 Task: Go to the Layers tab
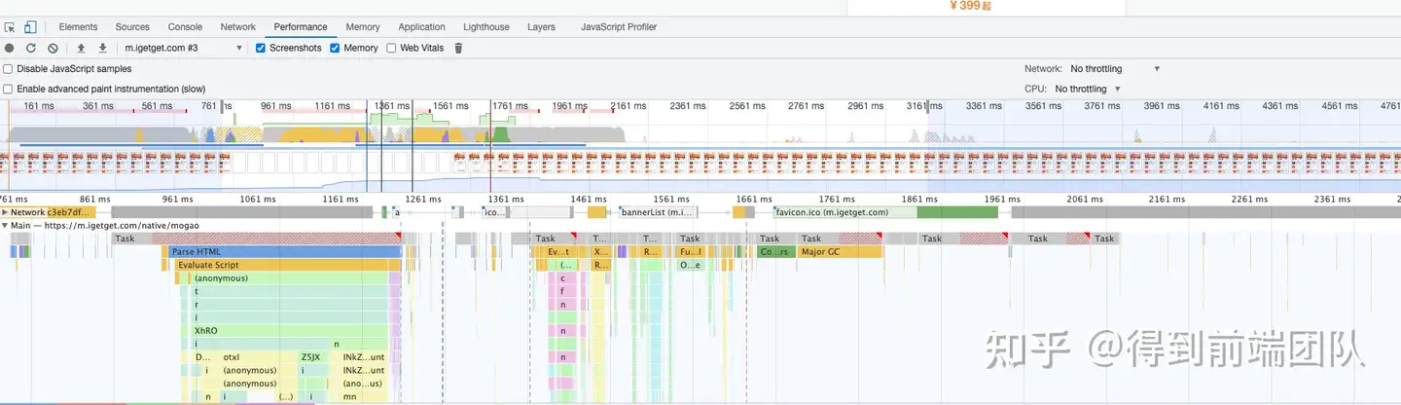[541, 27]
